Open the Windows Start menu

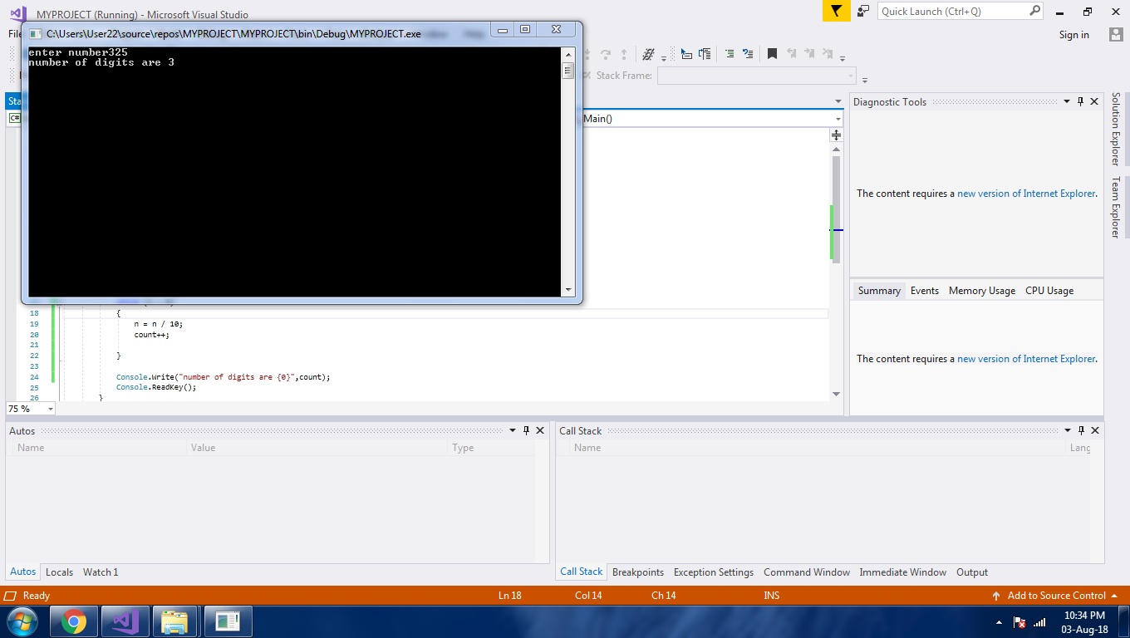[22, 621]
